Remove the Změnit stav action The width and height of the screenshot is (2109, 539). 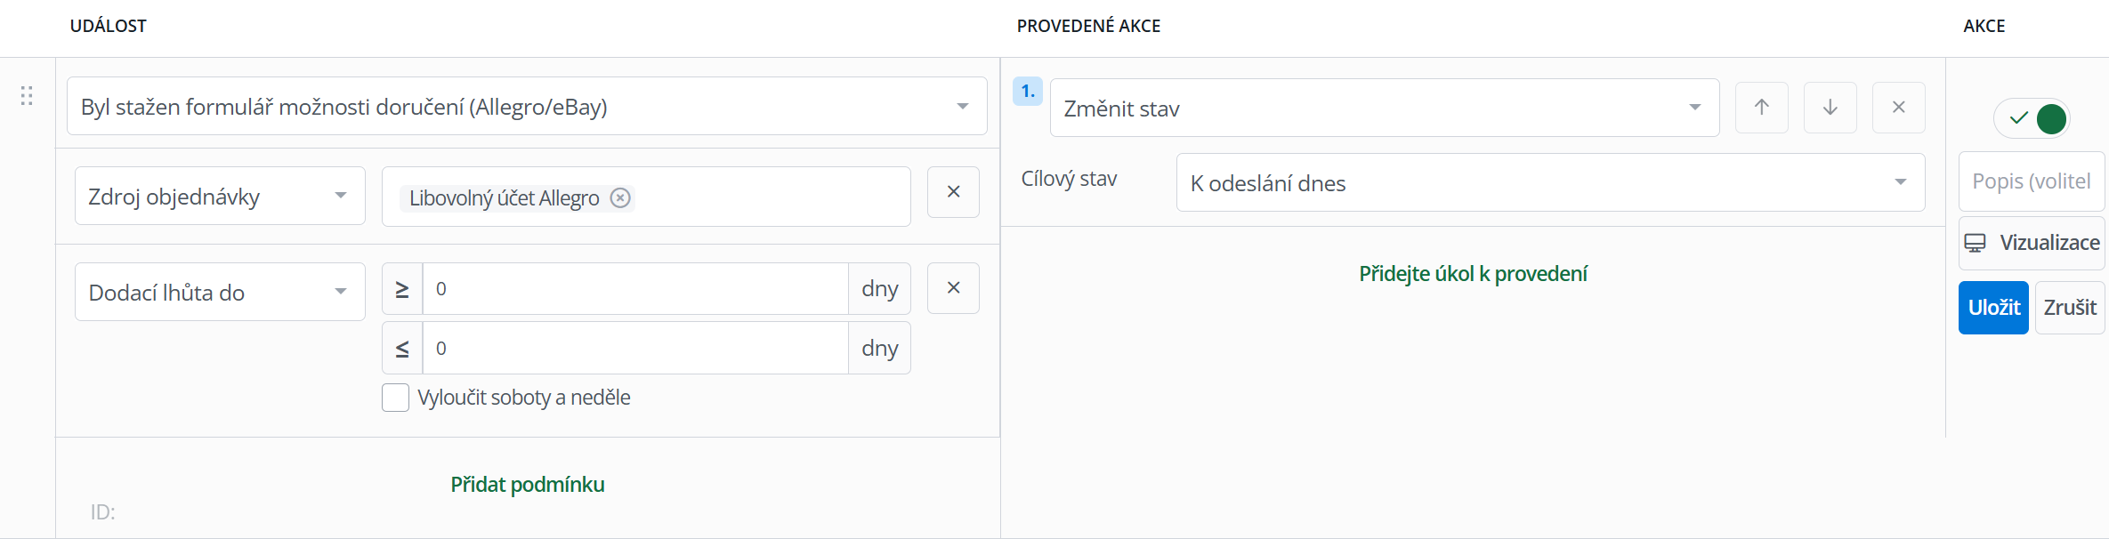[1898, 108]
